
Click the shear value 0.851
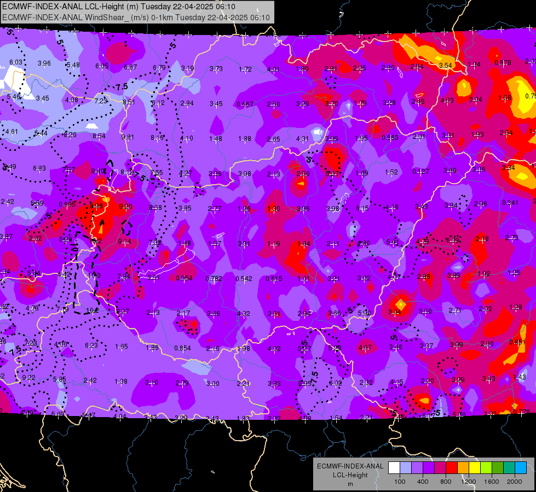click(517, 342)
